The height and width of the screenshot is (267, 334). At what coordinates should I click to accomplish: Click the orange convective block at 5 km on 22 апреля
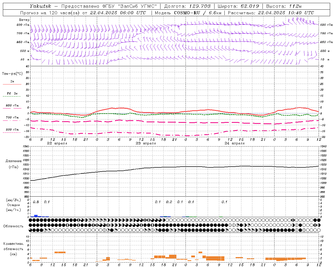pos(60,252)
